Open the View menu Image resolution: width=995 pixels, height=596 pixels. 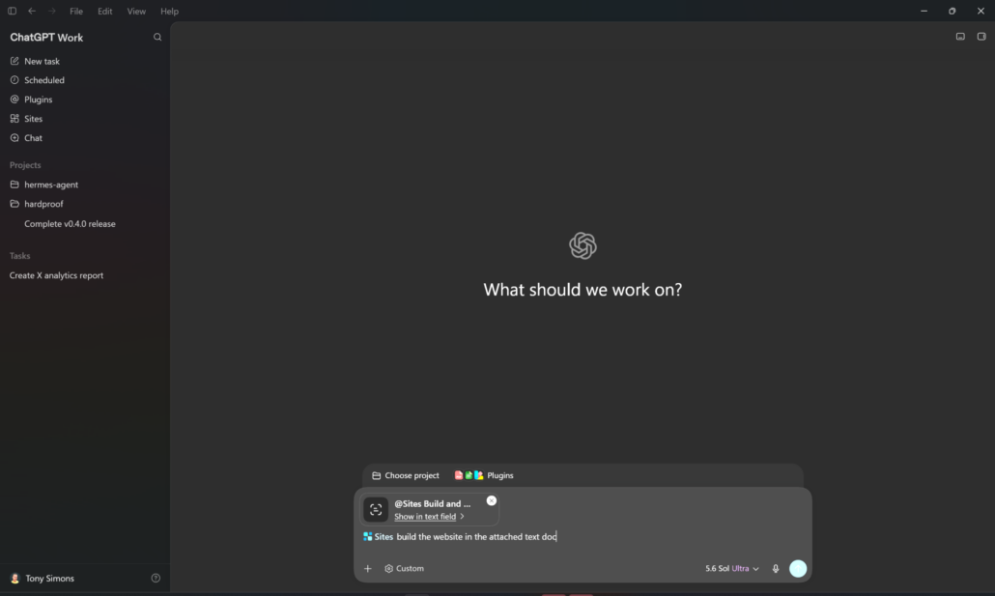tap(136, 11)
